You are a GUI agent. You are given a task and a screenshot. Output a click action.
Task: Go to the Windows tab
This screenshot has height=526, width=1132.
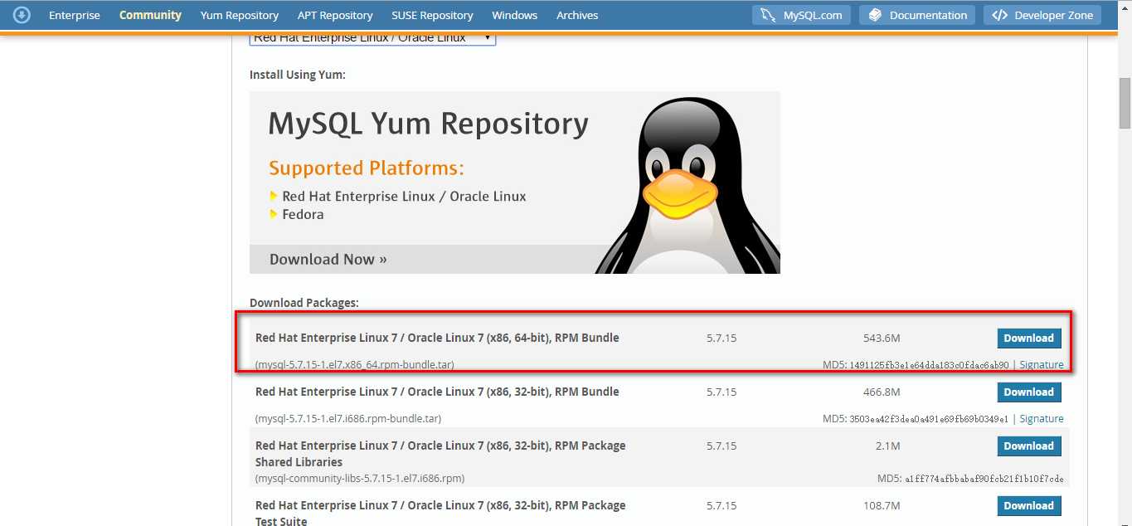click(x=514, y=15)
